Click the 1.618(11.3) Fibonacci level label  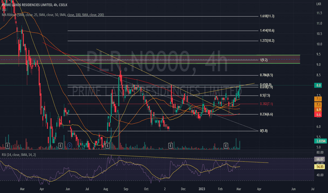coord(267,16)
